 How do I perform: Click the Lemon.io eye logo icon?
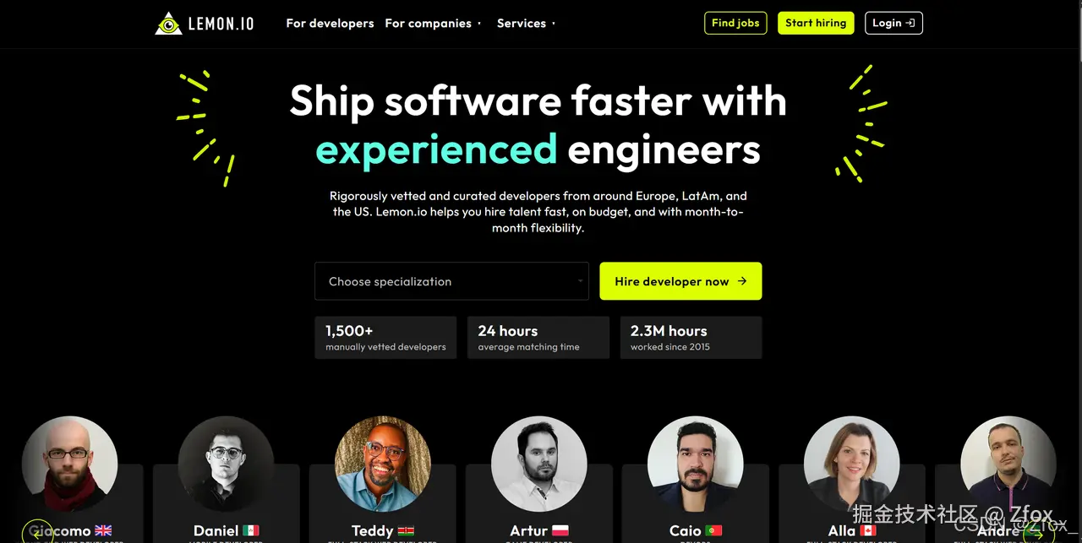click(x=169, y=24)
